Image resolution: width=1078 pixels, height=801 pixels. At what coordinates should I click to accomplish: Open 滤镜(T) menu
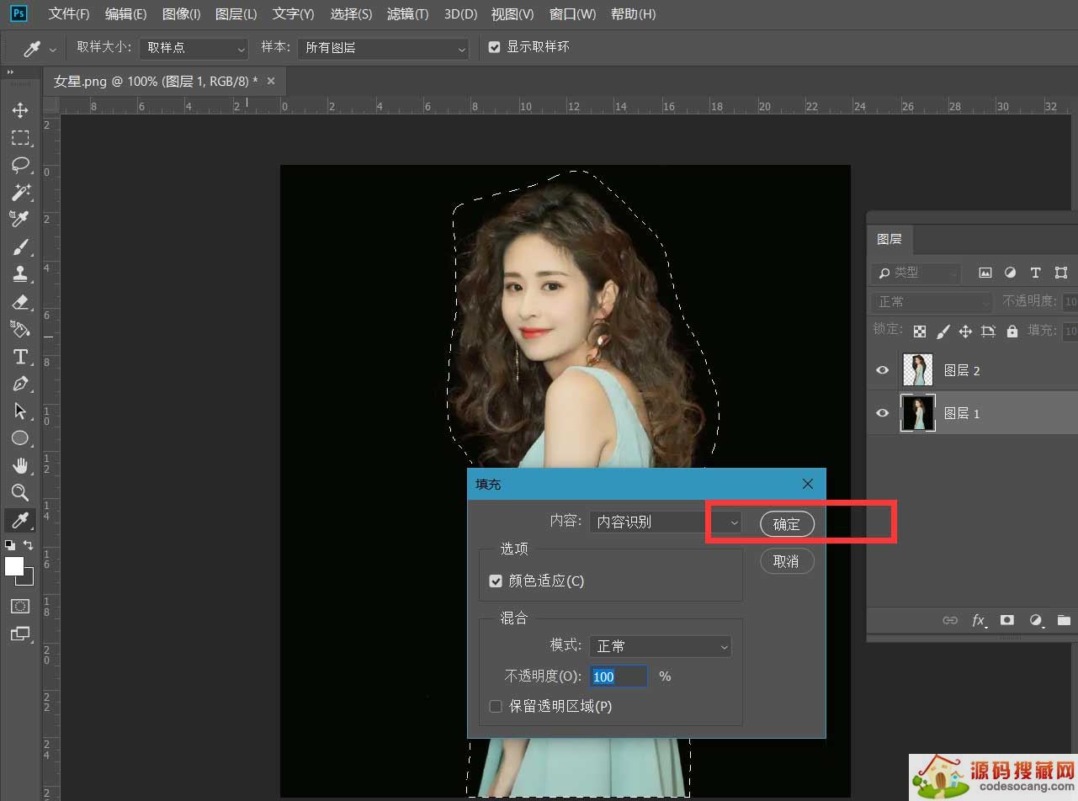click(x=407, y=14)
